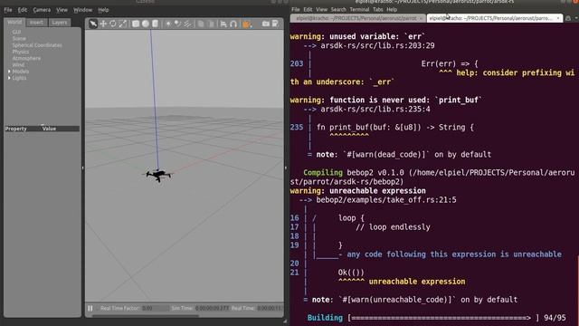Switch to the World tab in Gazebo
Image resolution: width=579 pixels, height=326 pixels.
[14, 22]
